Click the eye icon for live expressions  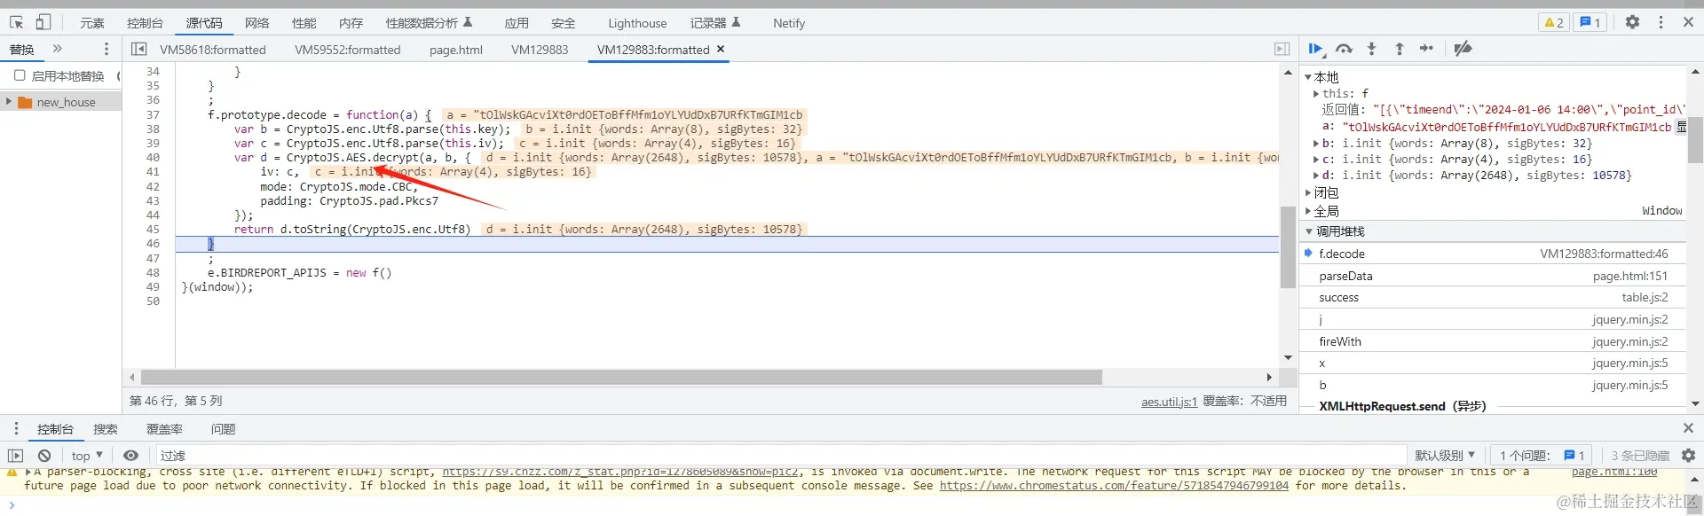[x=130, y=456]
